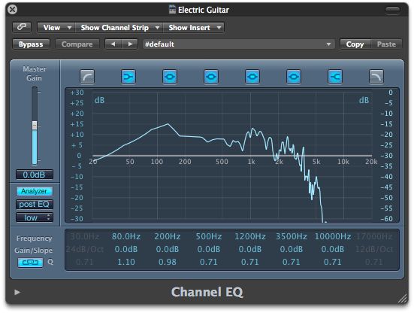Toggle the Analyzer button off
Image resolution: width=414 pixels, height=313 pixels.
[35, 191]
